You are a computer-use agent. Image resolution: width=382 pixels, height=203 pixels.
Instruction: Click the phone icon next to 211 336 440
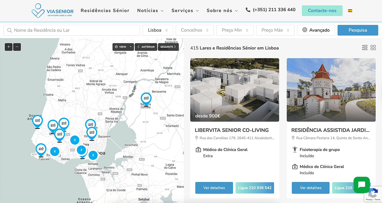[248, 9]
